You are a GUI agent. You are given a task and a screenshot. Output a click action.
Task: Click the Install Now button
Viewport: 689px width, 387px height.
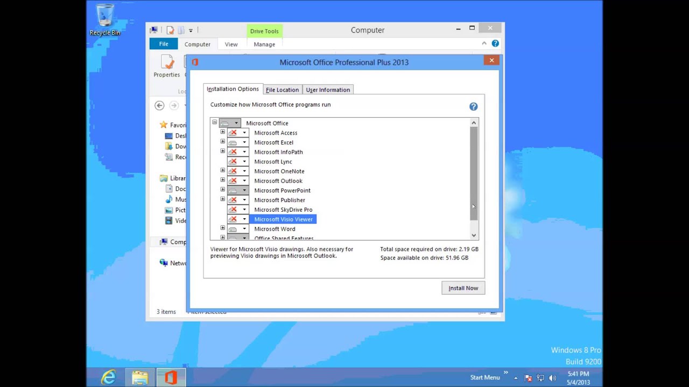[463, 288]
